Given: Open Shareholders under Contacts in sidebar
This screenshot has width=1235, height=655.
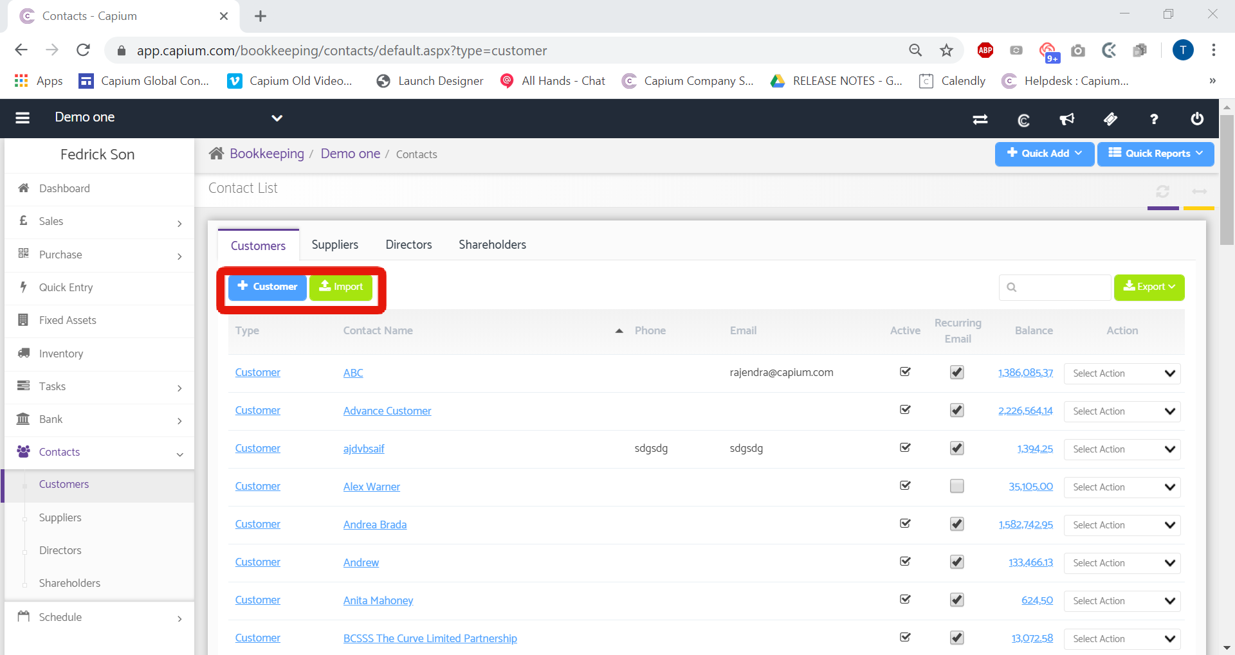Looking at the screenshot, I should click(x=69, y=584).
